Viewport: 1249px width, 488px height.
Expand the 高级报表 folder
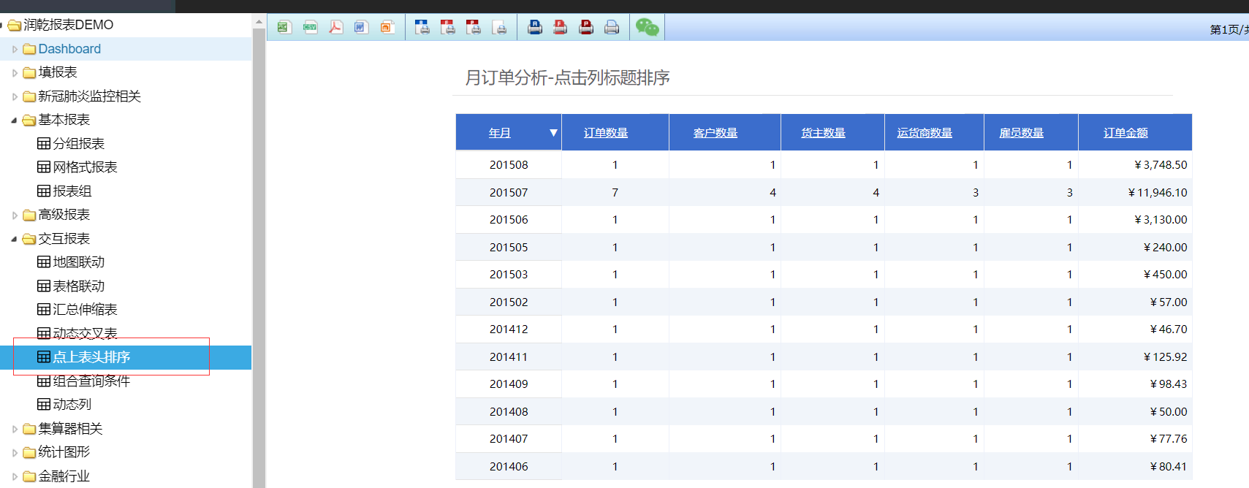(14, 215)
